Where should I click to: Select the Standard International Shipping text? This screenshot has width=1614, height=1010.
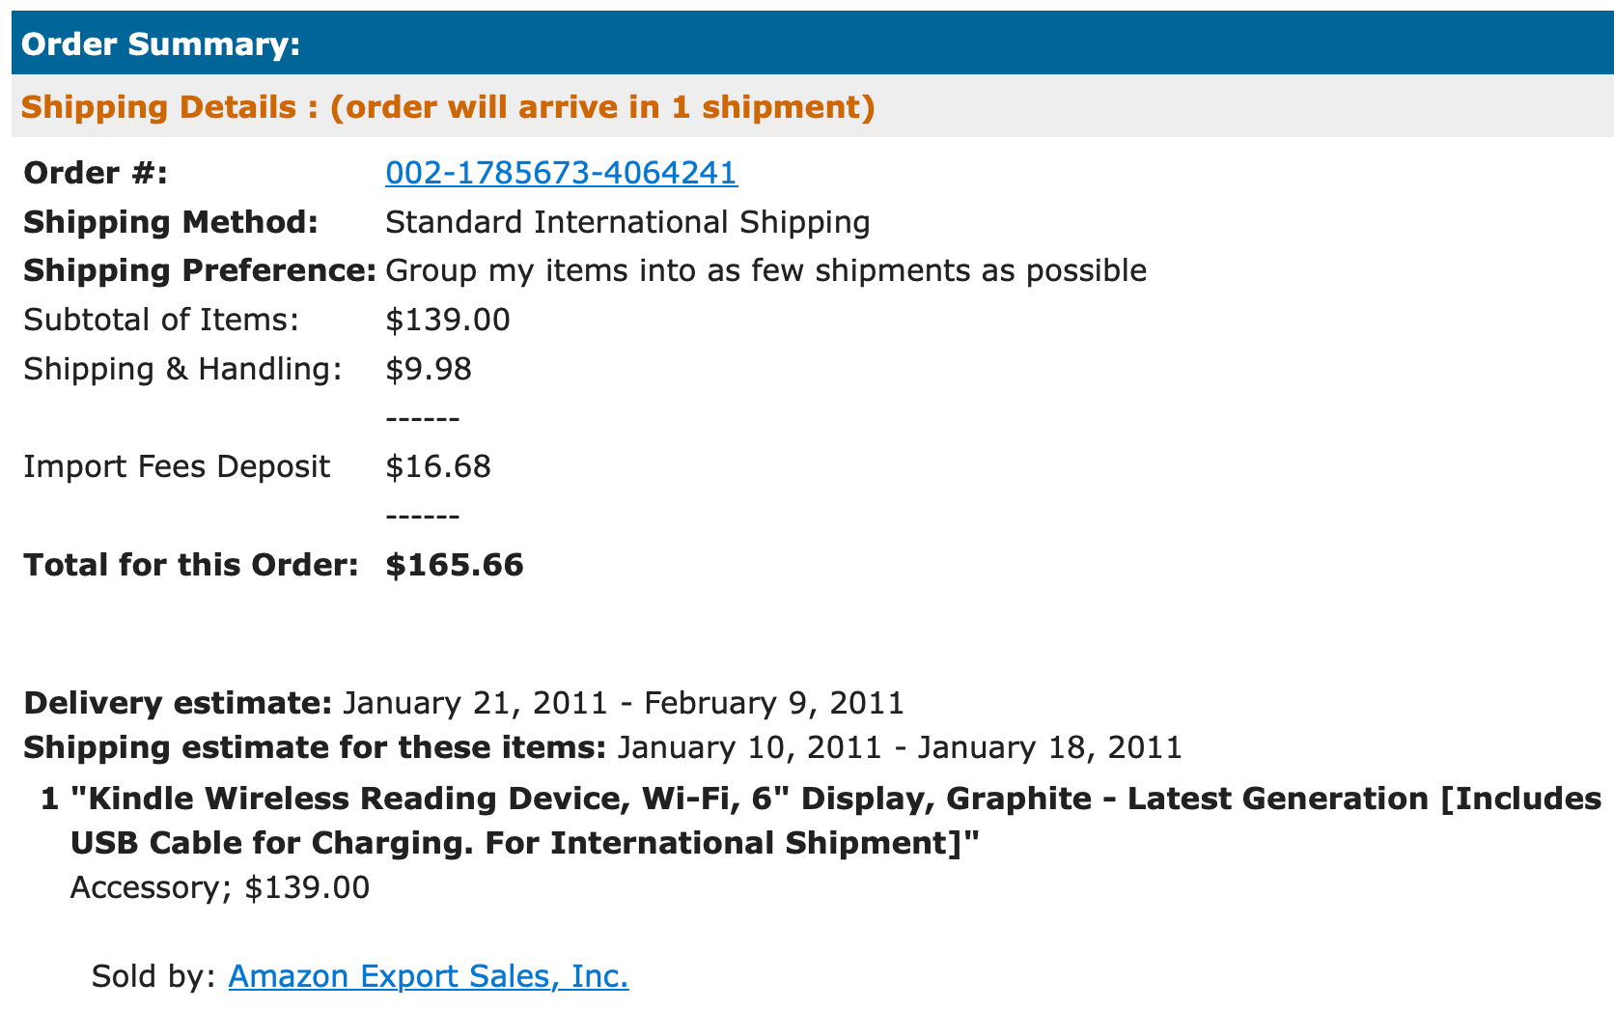[627, 222]
